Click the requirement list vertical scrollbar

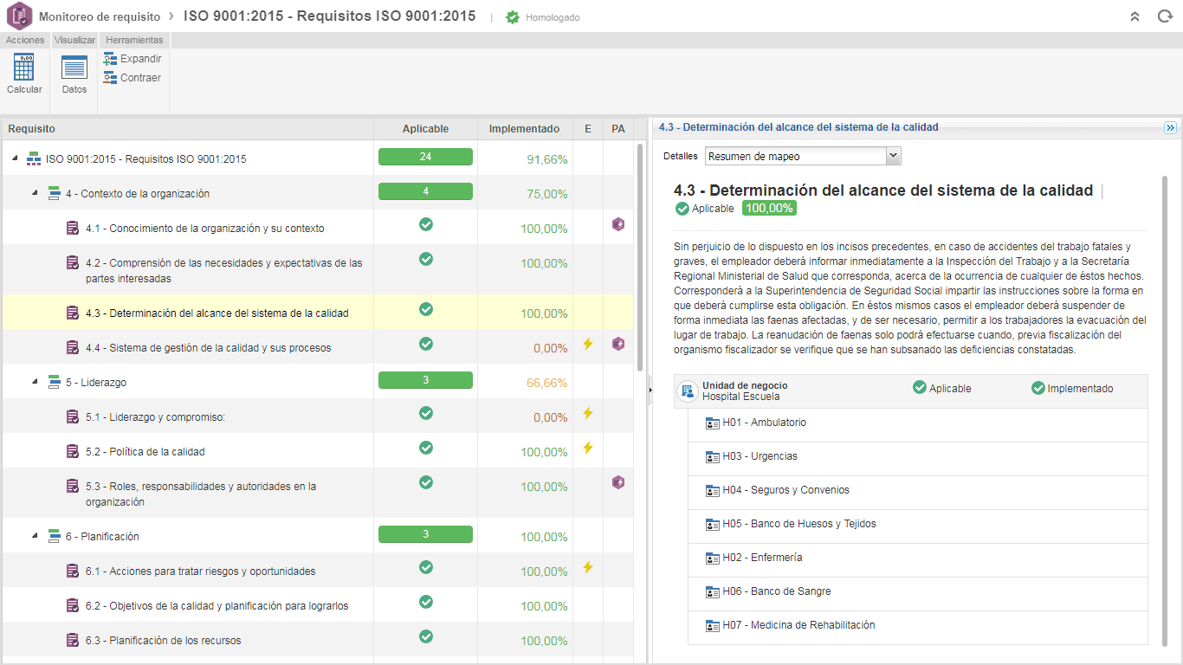point(640,260)
